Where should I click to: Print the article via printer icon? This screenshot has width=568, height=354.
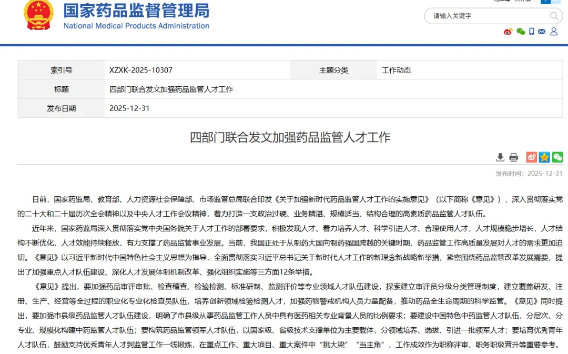pos(514,157)
